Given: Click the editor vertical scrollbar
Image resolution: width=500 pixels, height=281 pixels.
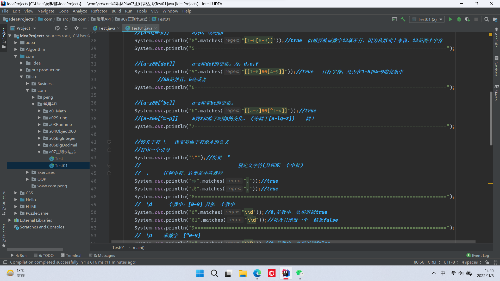Looking at the screenshot, I should click(x=491, y=118).
